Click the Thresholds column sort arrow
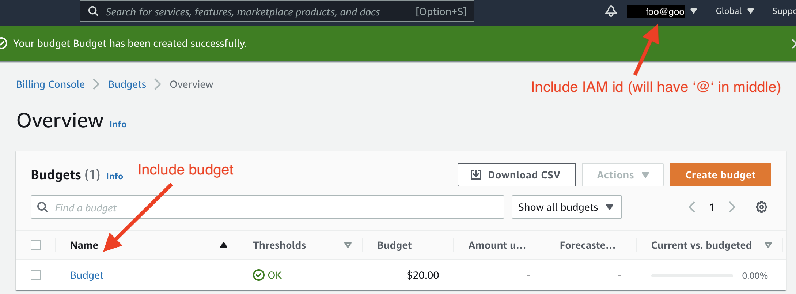Image resolution: width=796 pixels, height=294 pixels. pyautogui.click(x=348, y=245)
